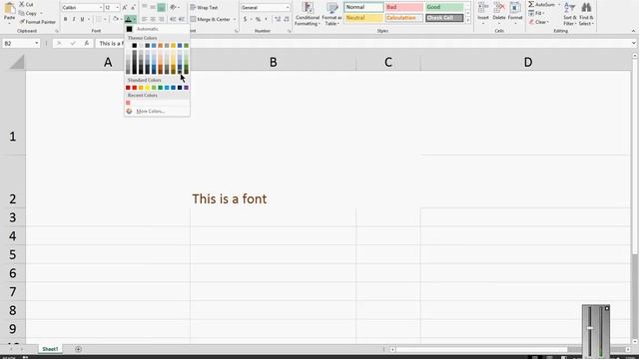This screenshot has height=359, width=639.
Task: Decrease the font size with the A-down icon
Action: [x=133, y=8]
